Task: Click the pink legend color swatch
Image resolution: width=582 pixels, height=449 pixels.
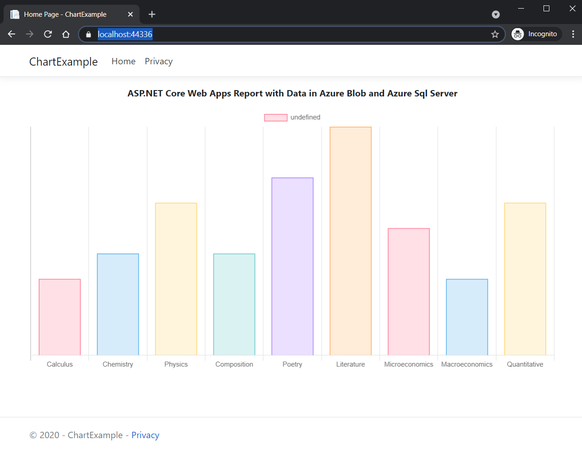Action: (x=275, y=117)
